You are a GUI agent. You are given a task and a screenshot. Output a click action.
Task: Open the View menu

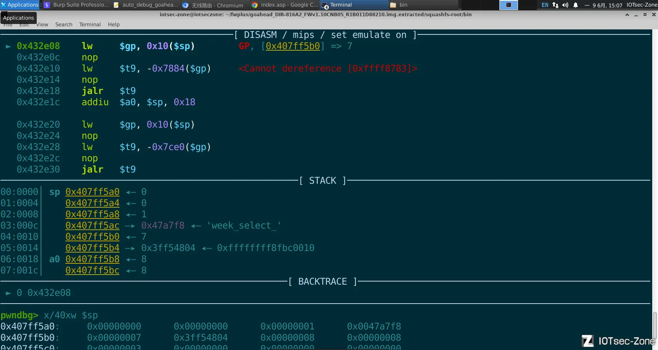(42, 24)
